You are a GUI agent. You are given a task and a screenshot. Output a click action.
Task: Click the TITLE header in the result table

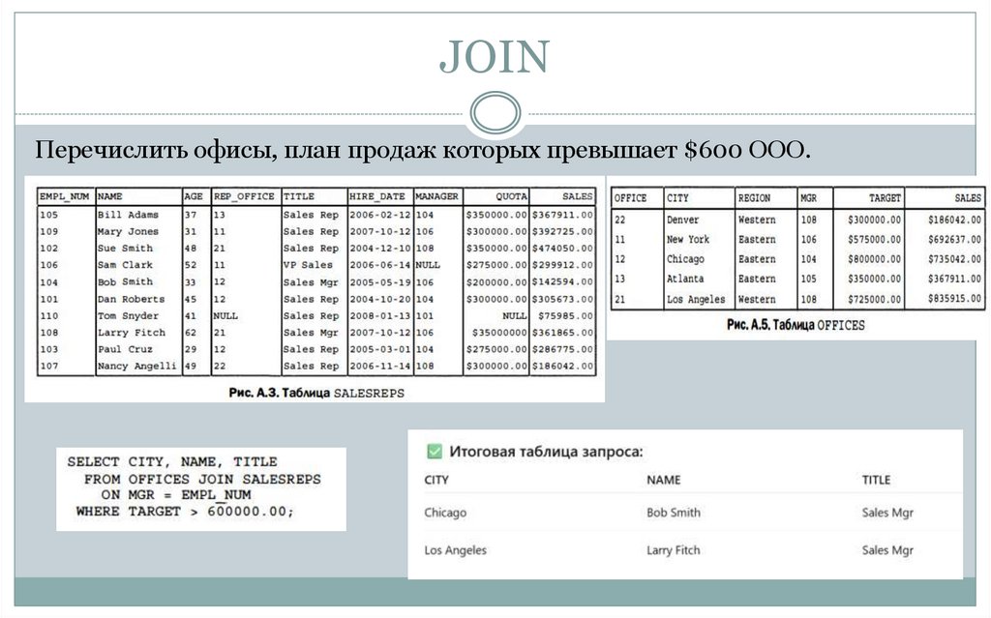(x=876, y=479)
